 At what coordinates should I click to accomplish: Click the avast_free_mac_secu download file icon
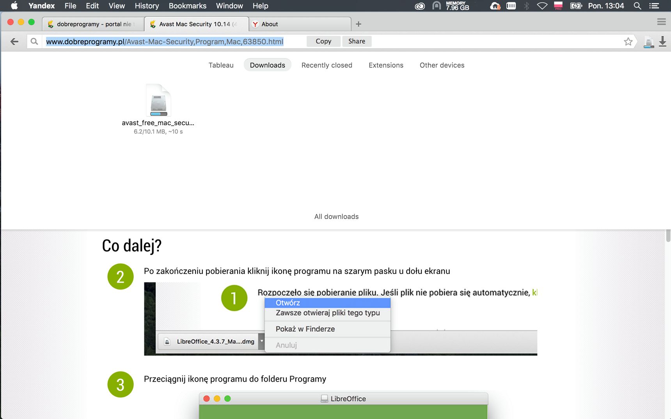coord(158,100)
